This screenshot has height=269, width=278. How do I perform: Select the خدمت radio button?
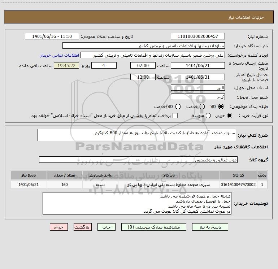coord(202,107)
